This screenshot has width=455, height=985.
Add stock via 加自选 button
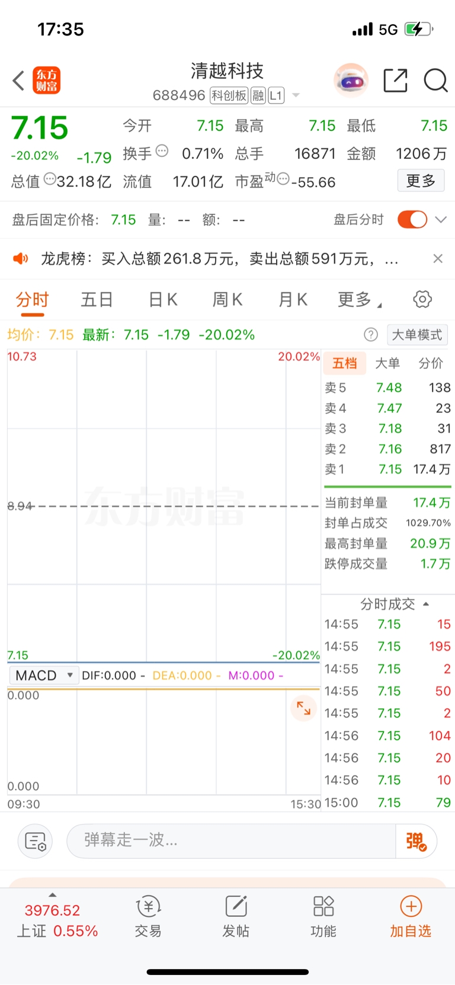(411, 916)
